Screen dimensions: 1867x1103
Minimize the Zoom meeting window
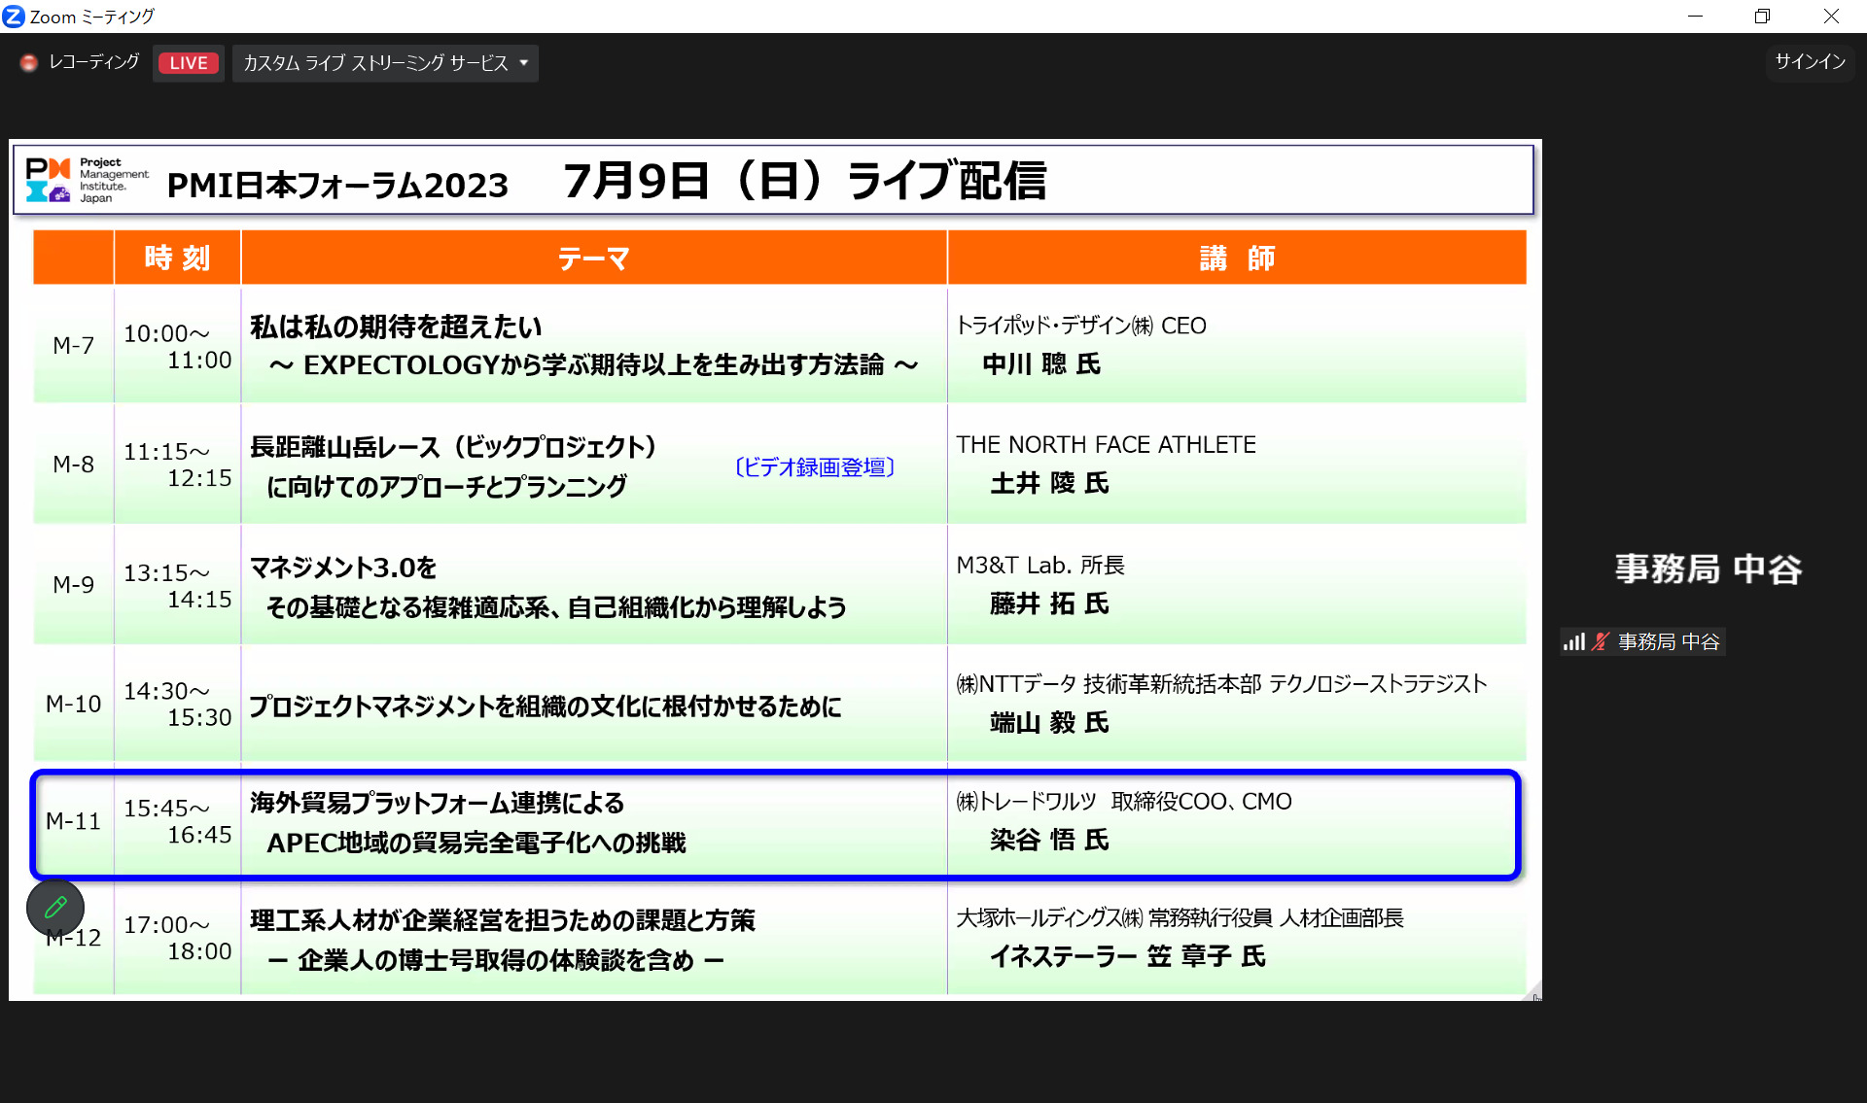tap(1695, 17)
